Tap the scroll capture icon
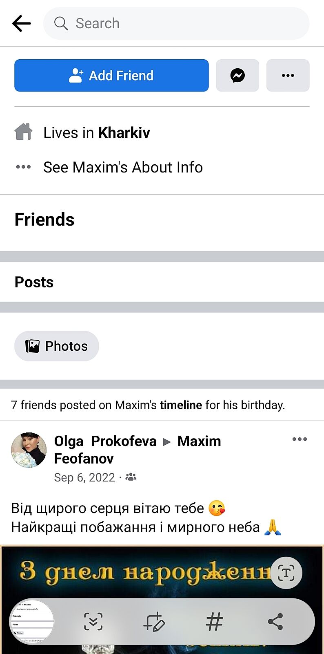 [93, 622]
